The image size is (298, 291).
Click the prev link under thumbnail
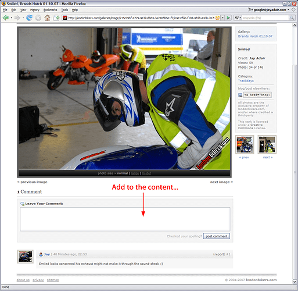[x=244, y=157]
